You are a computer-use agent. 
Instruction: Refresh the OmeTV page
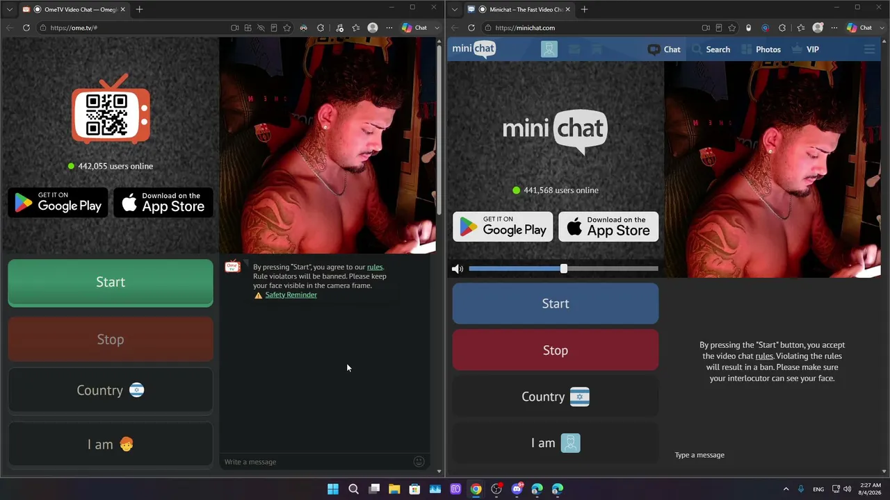coord(26,28)
